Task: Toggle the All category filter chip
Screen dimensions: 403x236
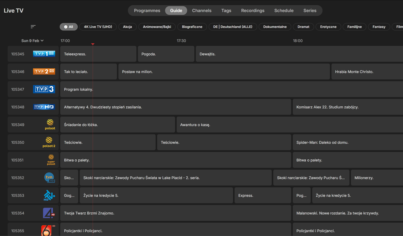Action: (69, 27)
